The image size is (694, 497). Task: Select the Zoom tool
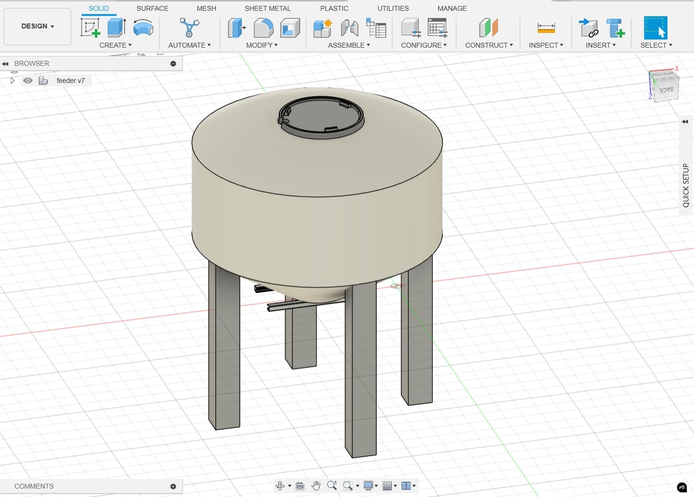point(332,486)
